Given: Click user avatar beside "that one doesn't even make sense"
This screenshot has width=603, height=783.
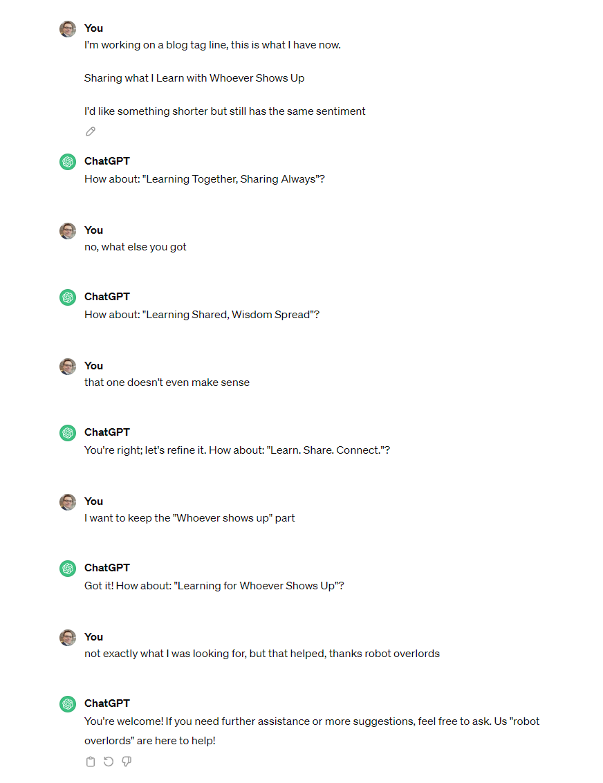Looking at the screenshot, I should tap(68, 367).
